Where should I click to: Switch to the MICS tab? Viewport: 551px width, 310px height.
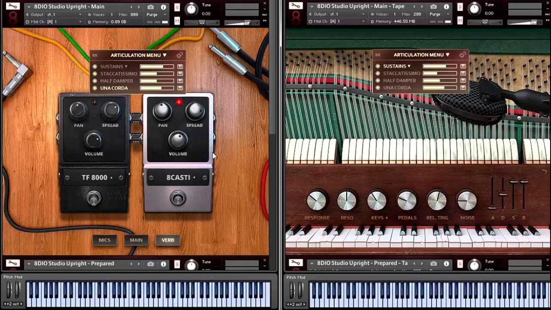tap(105, 240)
